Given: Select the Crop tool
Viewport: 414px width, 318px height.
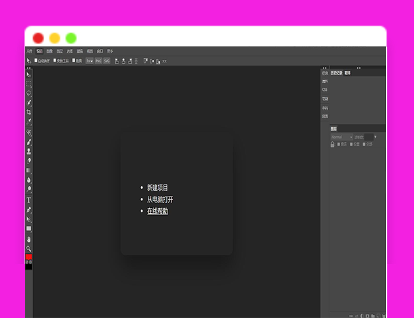Looking at the screenshot, I should click(x=29, y=112).
